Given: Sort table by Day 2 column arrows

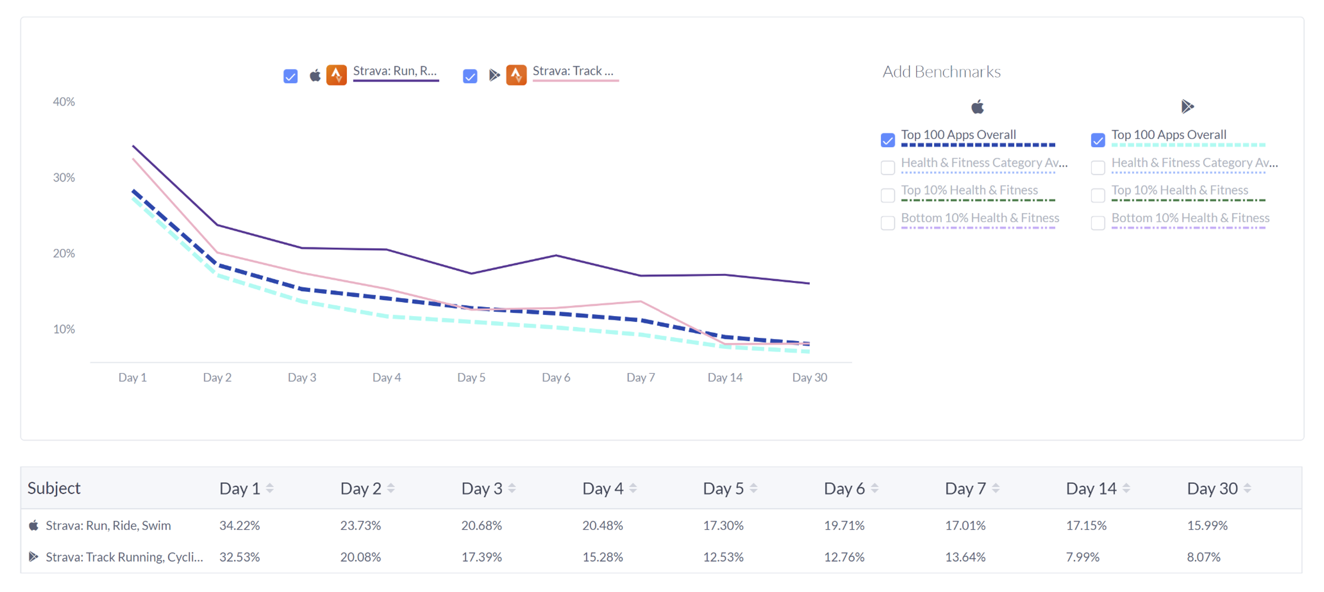Looking at the screenshot, I should [391, 488].
